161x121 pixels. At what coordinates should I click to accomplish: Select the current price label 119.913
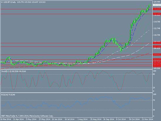(x=157, y=5)
